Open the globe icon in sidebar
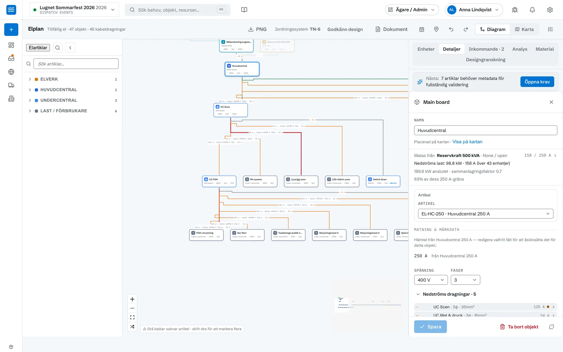The image size is (563, 352). point(11,72)
